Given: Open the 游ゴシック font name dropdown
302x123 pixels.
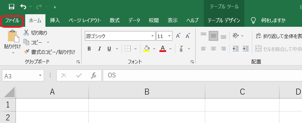Looking at the screenshot, I should click(152, 36).
